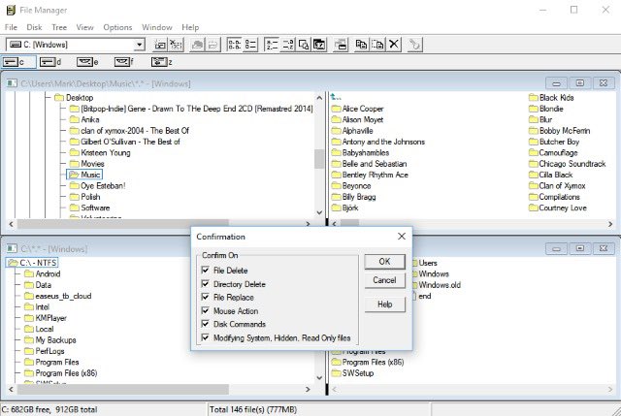This screenshot has width=621, height=416.
Task: Click the Music tree's scroll up arrow
Action: click(319, 97)
